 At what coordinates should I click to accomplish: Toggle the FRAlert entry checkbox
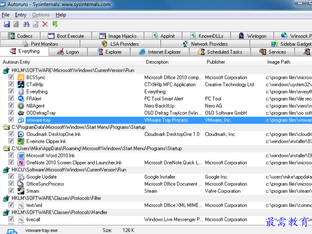tap(11, 98)
